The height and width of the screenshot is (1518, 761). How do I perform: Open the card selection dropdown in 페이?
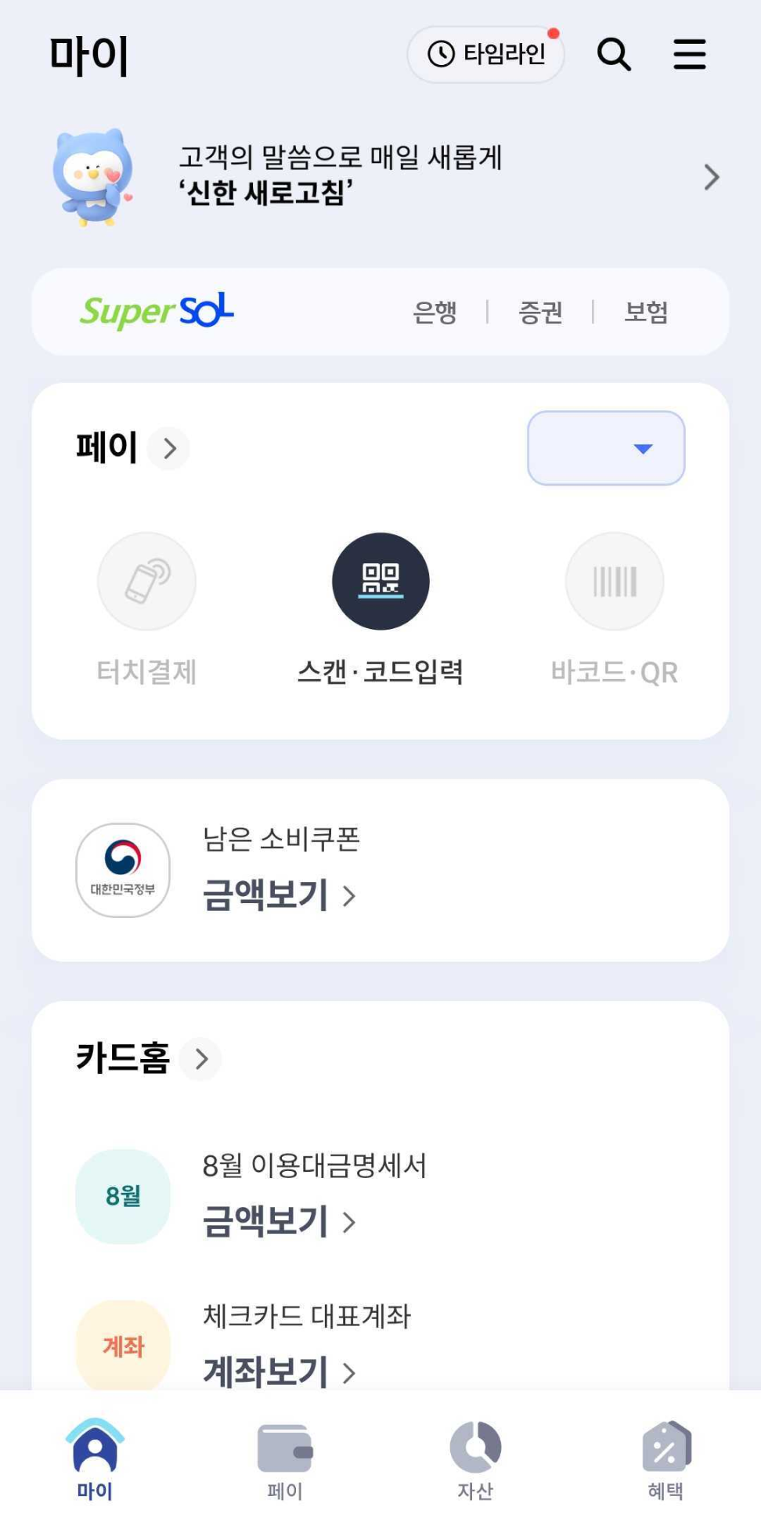(x=606, y=448)
